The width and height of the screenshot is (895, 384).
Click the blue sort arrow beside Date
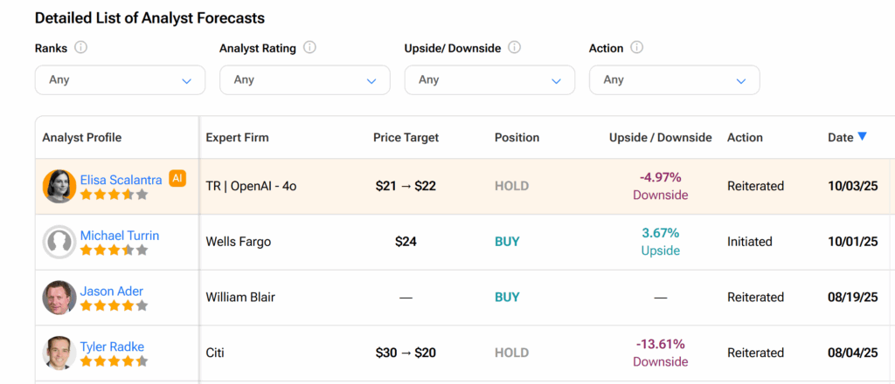pos(862,136)
